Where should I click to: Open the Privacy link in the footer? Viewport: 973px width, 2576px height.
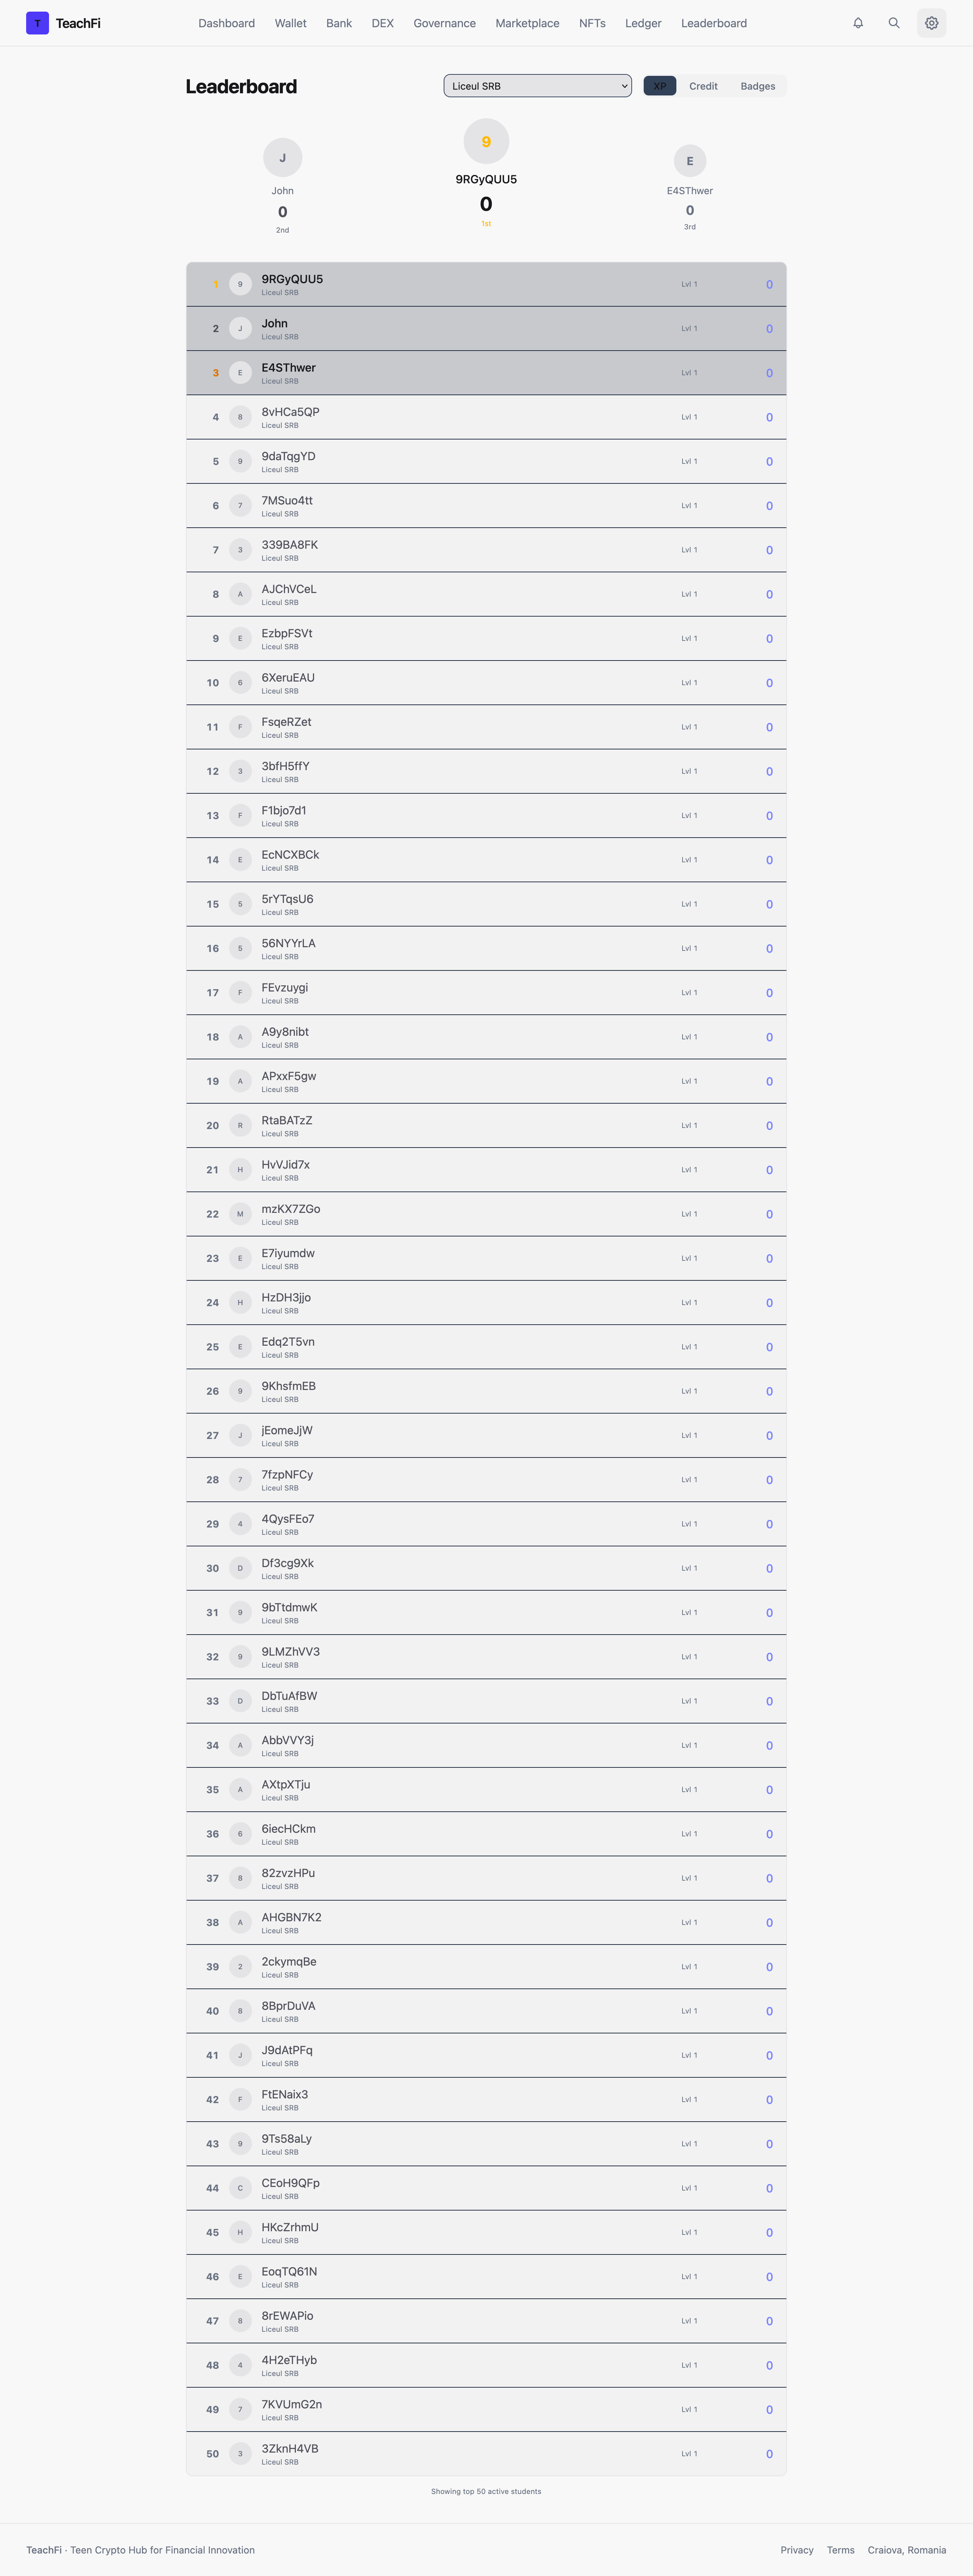797,2549
